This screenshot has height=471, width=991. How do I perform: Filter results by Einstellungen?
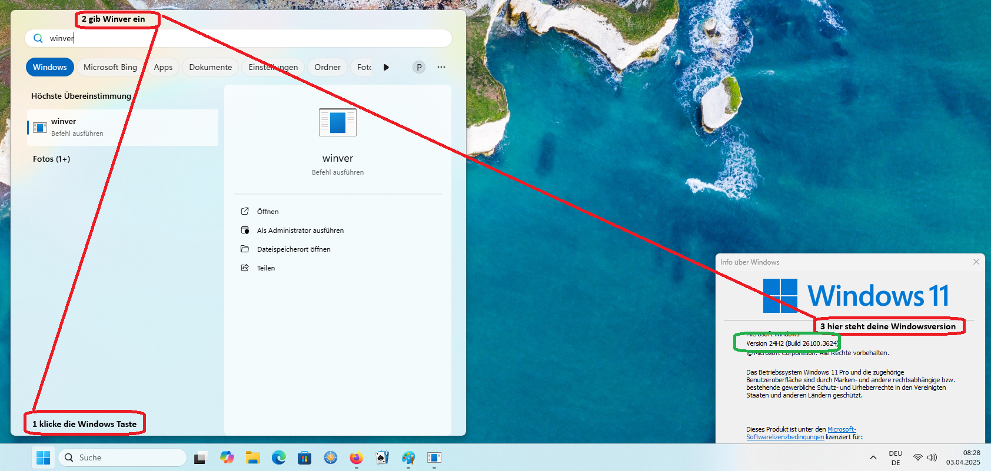(273, 67)
